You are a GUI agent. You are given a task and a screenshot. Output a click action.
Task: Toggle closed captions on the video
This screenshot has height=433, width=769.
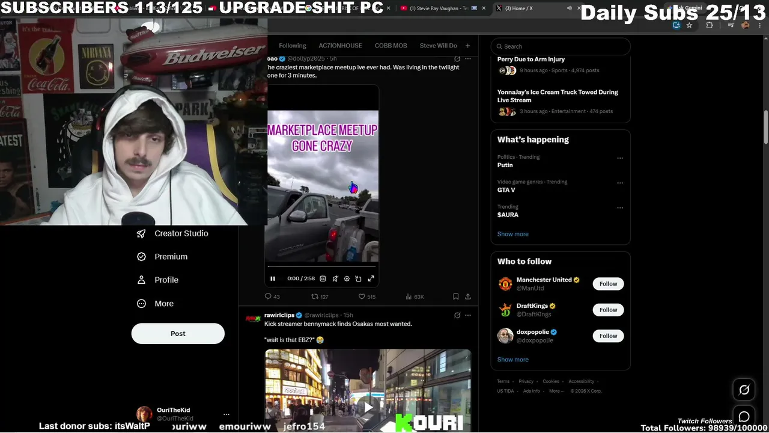click(x=323, y=278)
